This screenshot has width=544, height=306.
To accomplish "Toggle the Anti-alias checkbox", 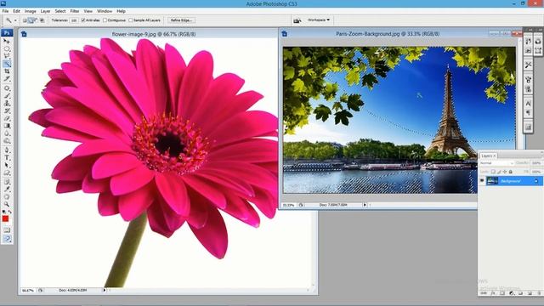I will point(83,20).
